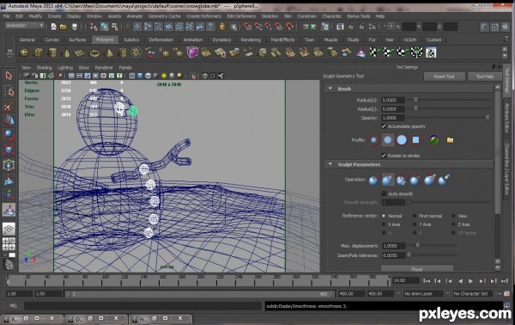The image size is (515, 325).
Task: Select the Universal Manipulator tool
Action: [x=9, y=165]
